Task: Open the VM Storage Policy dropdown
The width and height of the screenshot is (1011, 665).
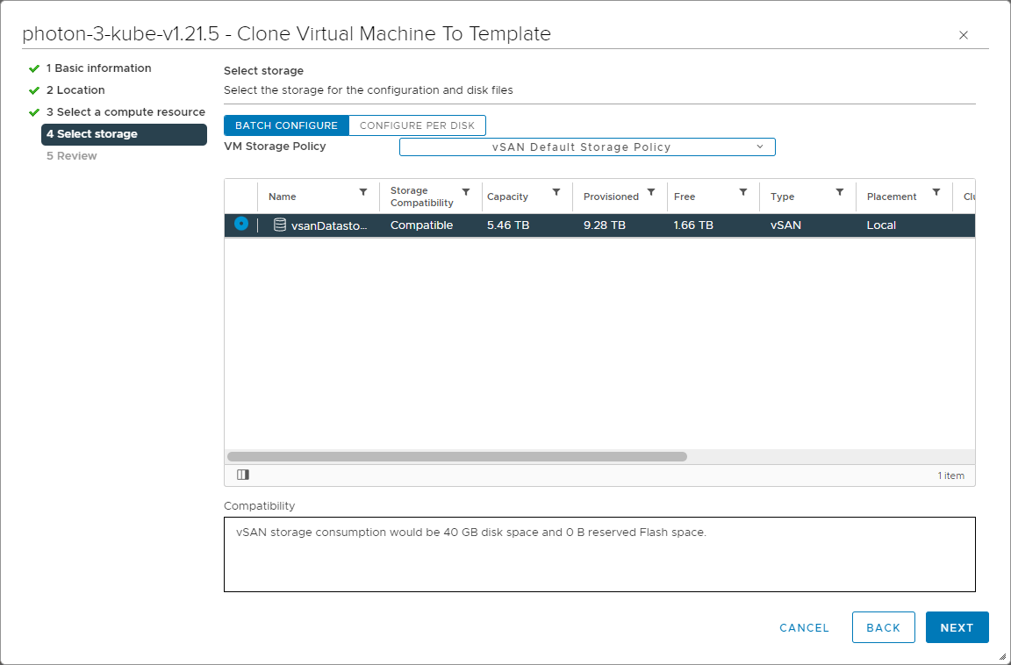Action: [587, 147]
